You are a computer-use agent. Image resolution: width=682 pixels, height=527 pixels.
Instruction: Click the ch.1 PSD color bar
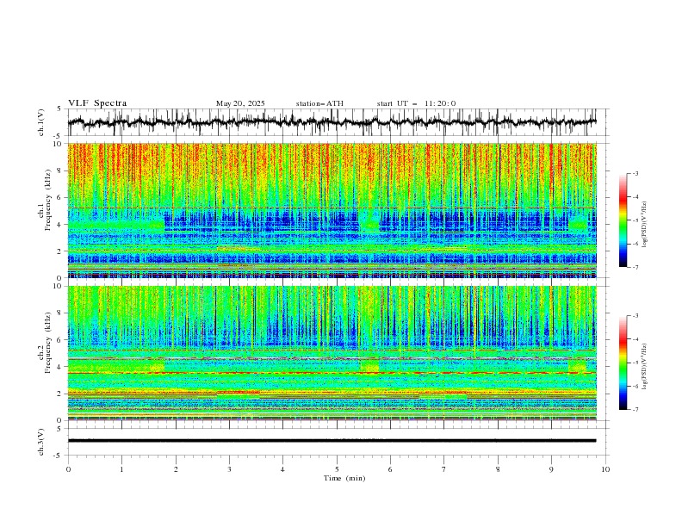tap(623, 220)
